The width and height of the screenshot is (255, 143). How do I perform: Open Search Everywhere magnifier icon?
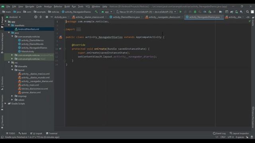247,12
